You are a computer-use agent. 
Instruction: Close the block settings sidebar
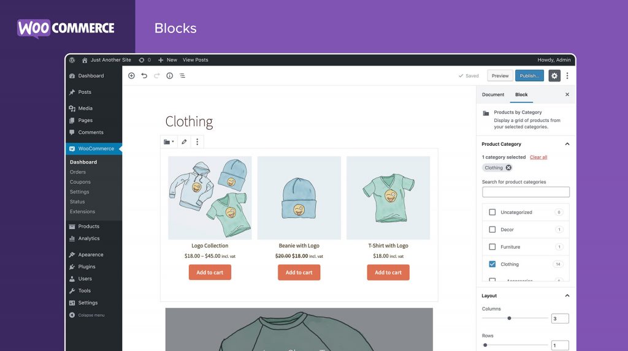tap(567, 94)
